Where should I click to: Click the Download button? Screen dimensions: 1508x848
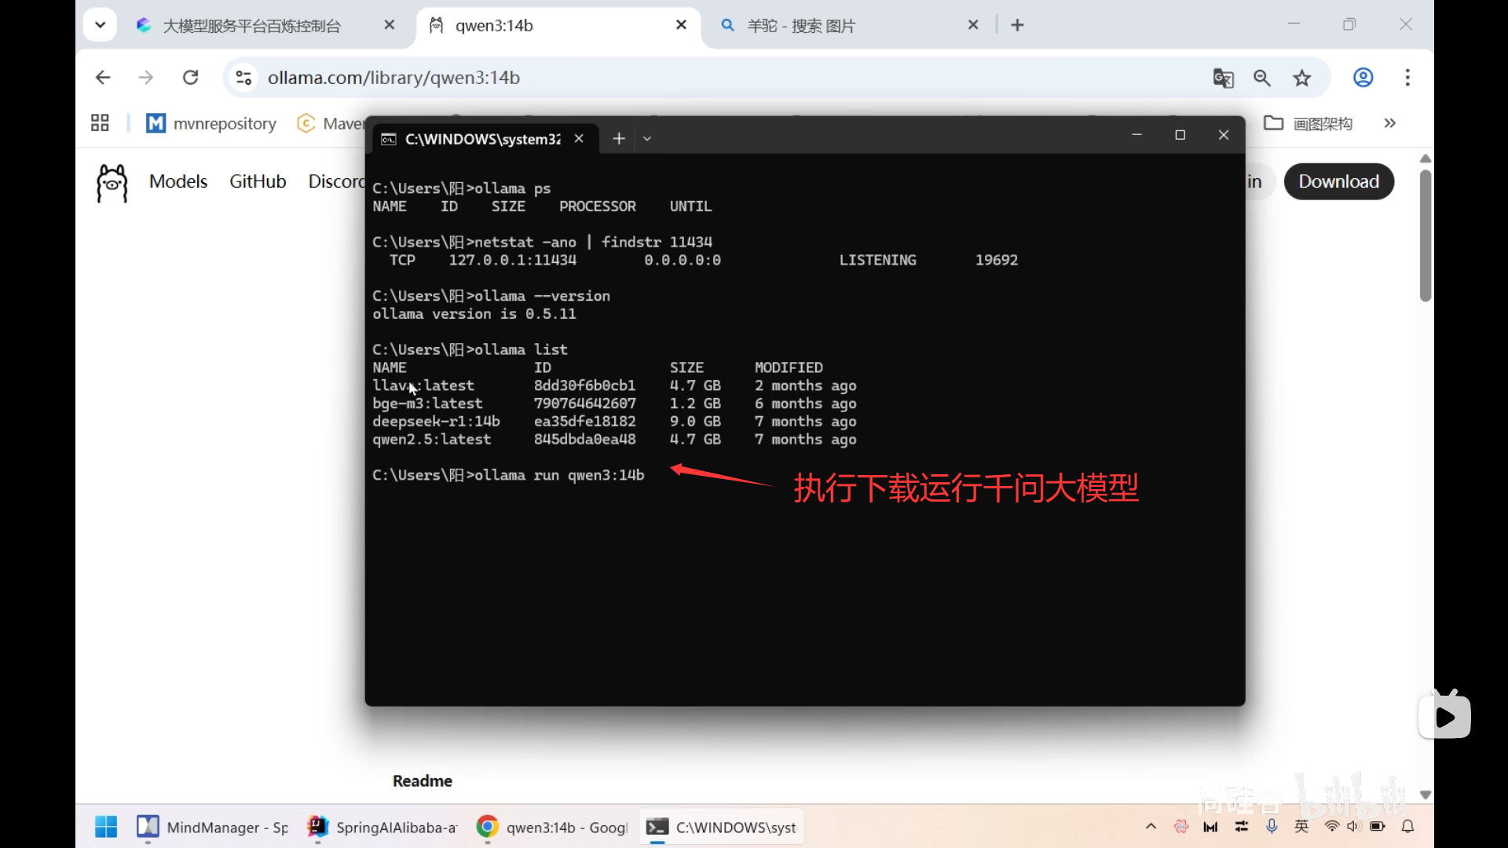[1338, 181]
